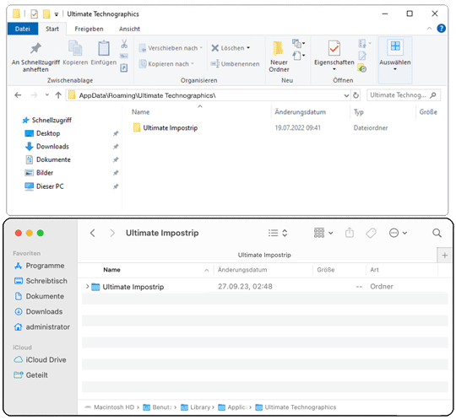Click Library in Finder path bar
The image size is (456, 420).
coord(196,407)
